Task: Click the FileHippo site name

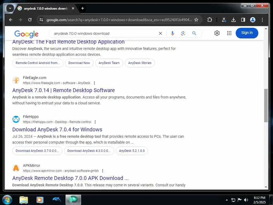Action: point(31,117)
